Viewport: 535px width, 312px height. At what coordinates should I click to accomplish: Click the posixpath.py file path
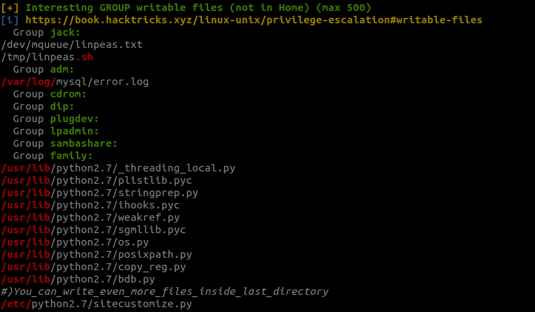tap(97, 254)
